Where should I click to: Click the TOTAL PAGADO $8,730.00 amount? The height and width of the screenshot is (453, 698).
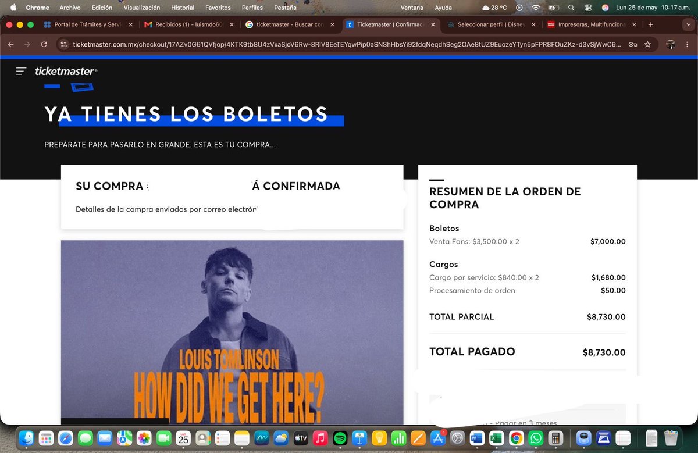tap(604, 352)
